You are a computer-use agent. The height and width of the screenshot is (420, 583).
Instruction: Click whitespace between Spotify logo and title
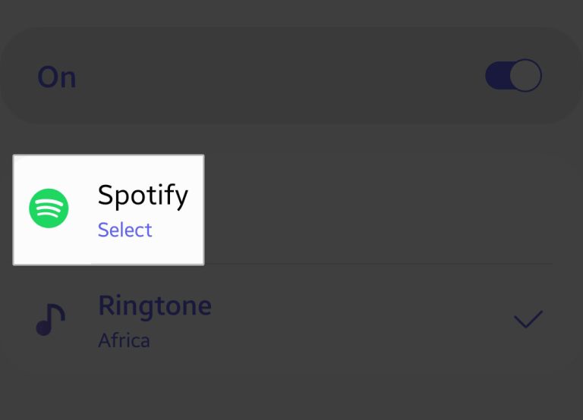84,208
